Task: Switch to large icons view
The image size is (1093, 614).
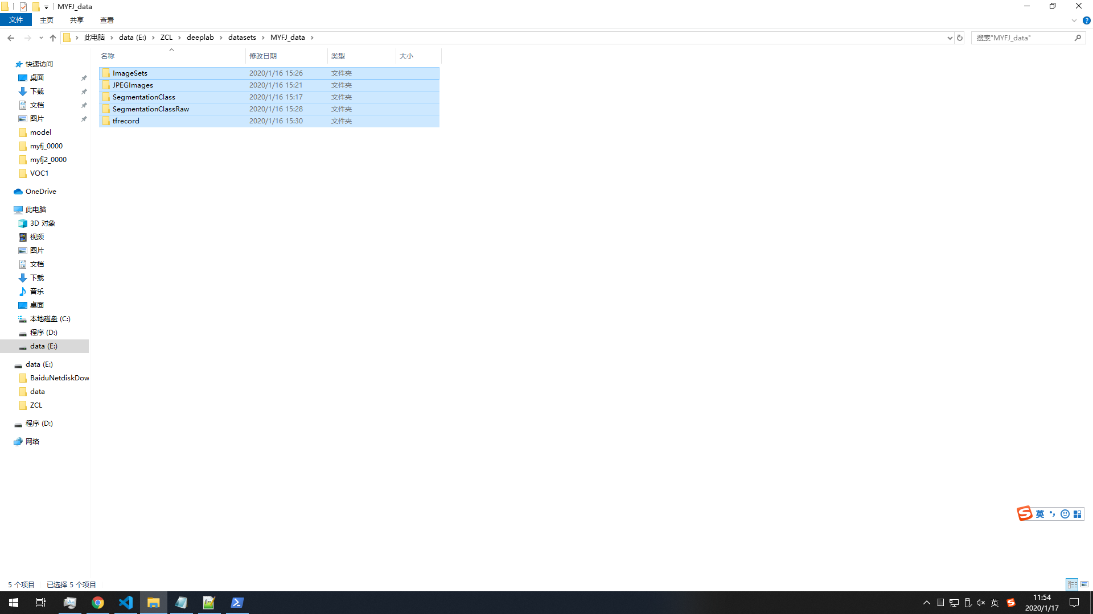Action: [x=1084, y=584]
